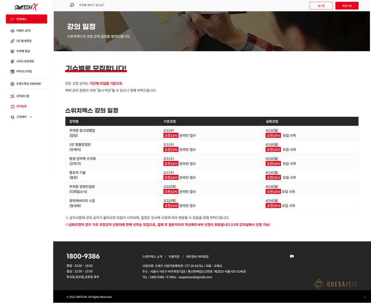Click the 1800-9386 phone number
Viewport: 371px width, 303px height.
click(x=83, y=256)
